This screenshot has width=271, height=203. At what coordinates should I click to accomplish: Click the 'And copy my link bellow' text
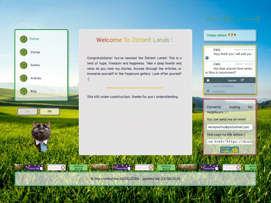(226, 134)
